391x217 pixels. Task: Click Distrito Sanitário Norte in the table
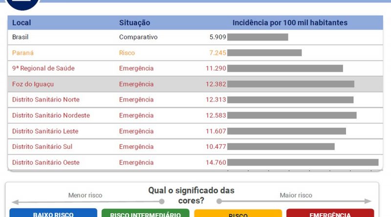[x=45, y=99]
